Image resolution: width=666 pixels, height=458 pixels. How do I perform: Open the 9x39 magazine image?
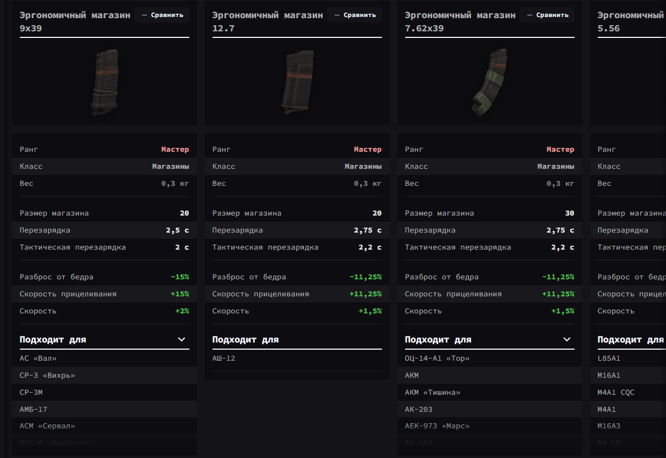(x=105, y=82)
